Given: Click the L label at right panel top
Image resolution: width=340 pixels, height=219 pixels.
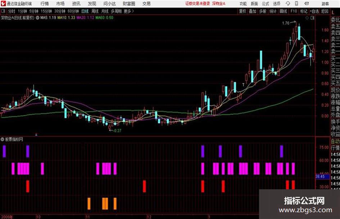Looking at the screenshot, I should 333,13.
